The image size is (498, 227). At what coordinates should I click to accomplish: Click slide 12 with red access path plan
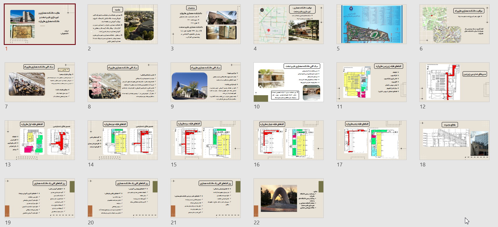click(454, 82)
